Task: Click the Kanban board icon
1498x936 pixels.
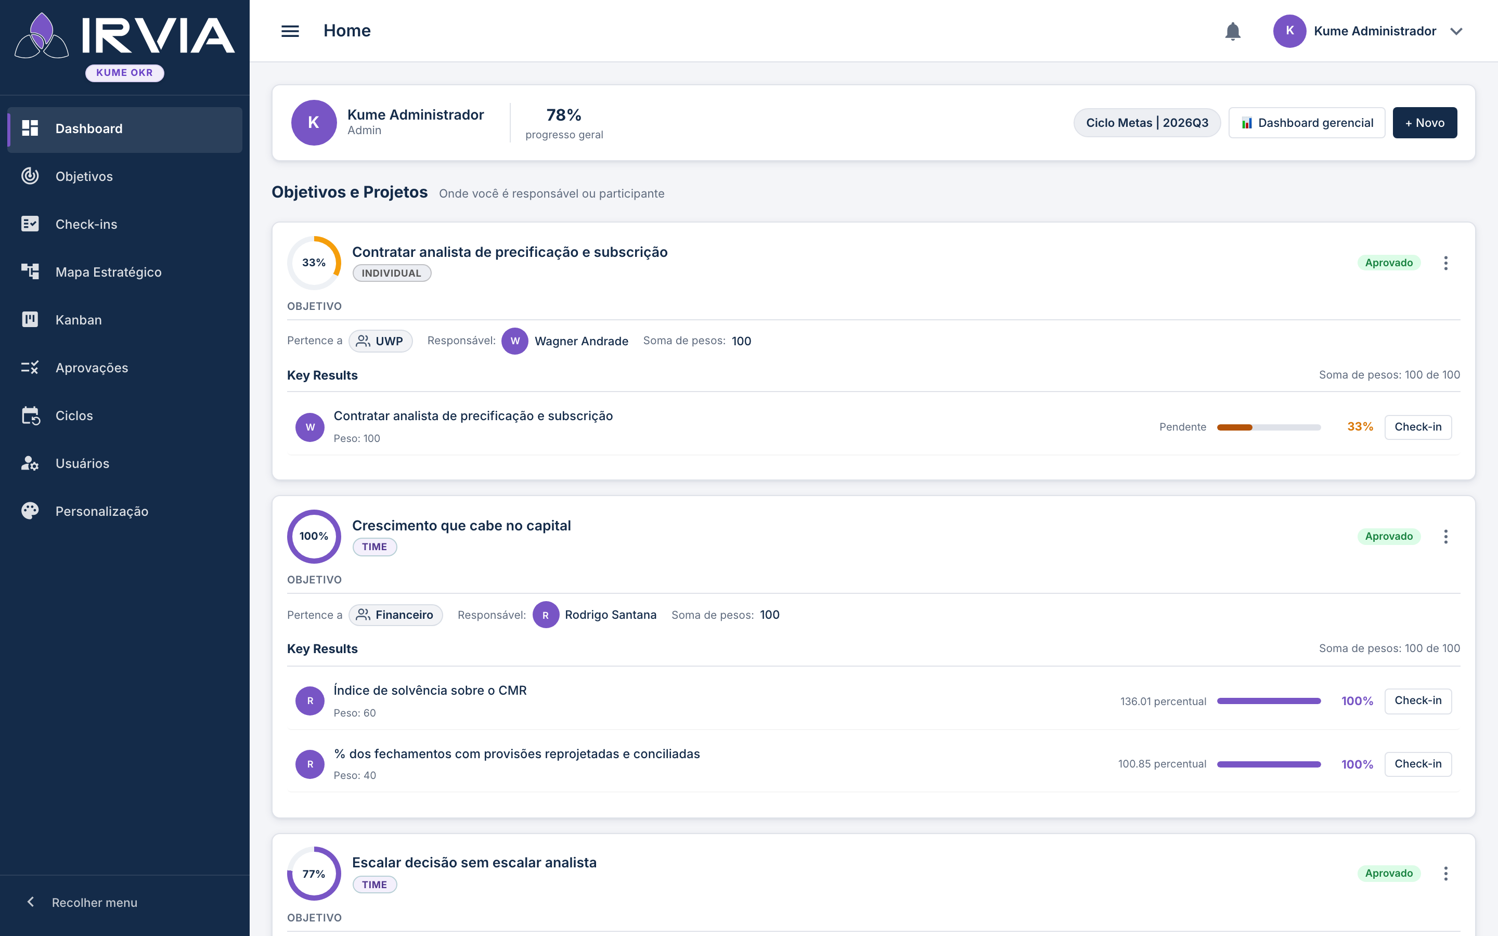Action: coord(30,319)
